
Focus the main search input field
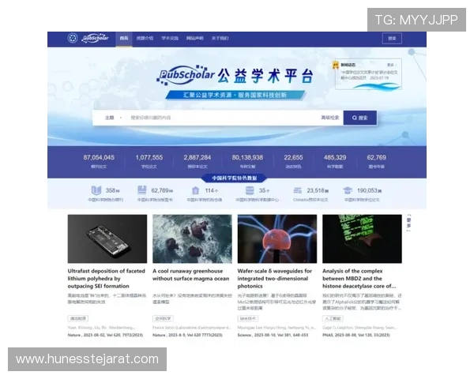222,118
